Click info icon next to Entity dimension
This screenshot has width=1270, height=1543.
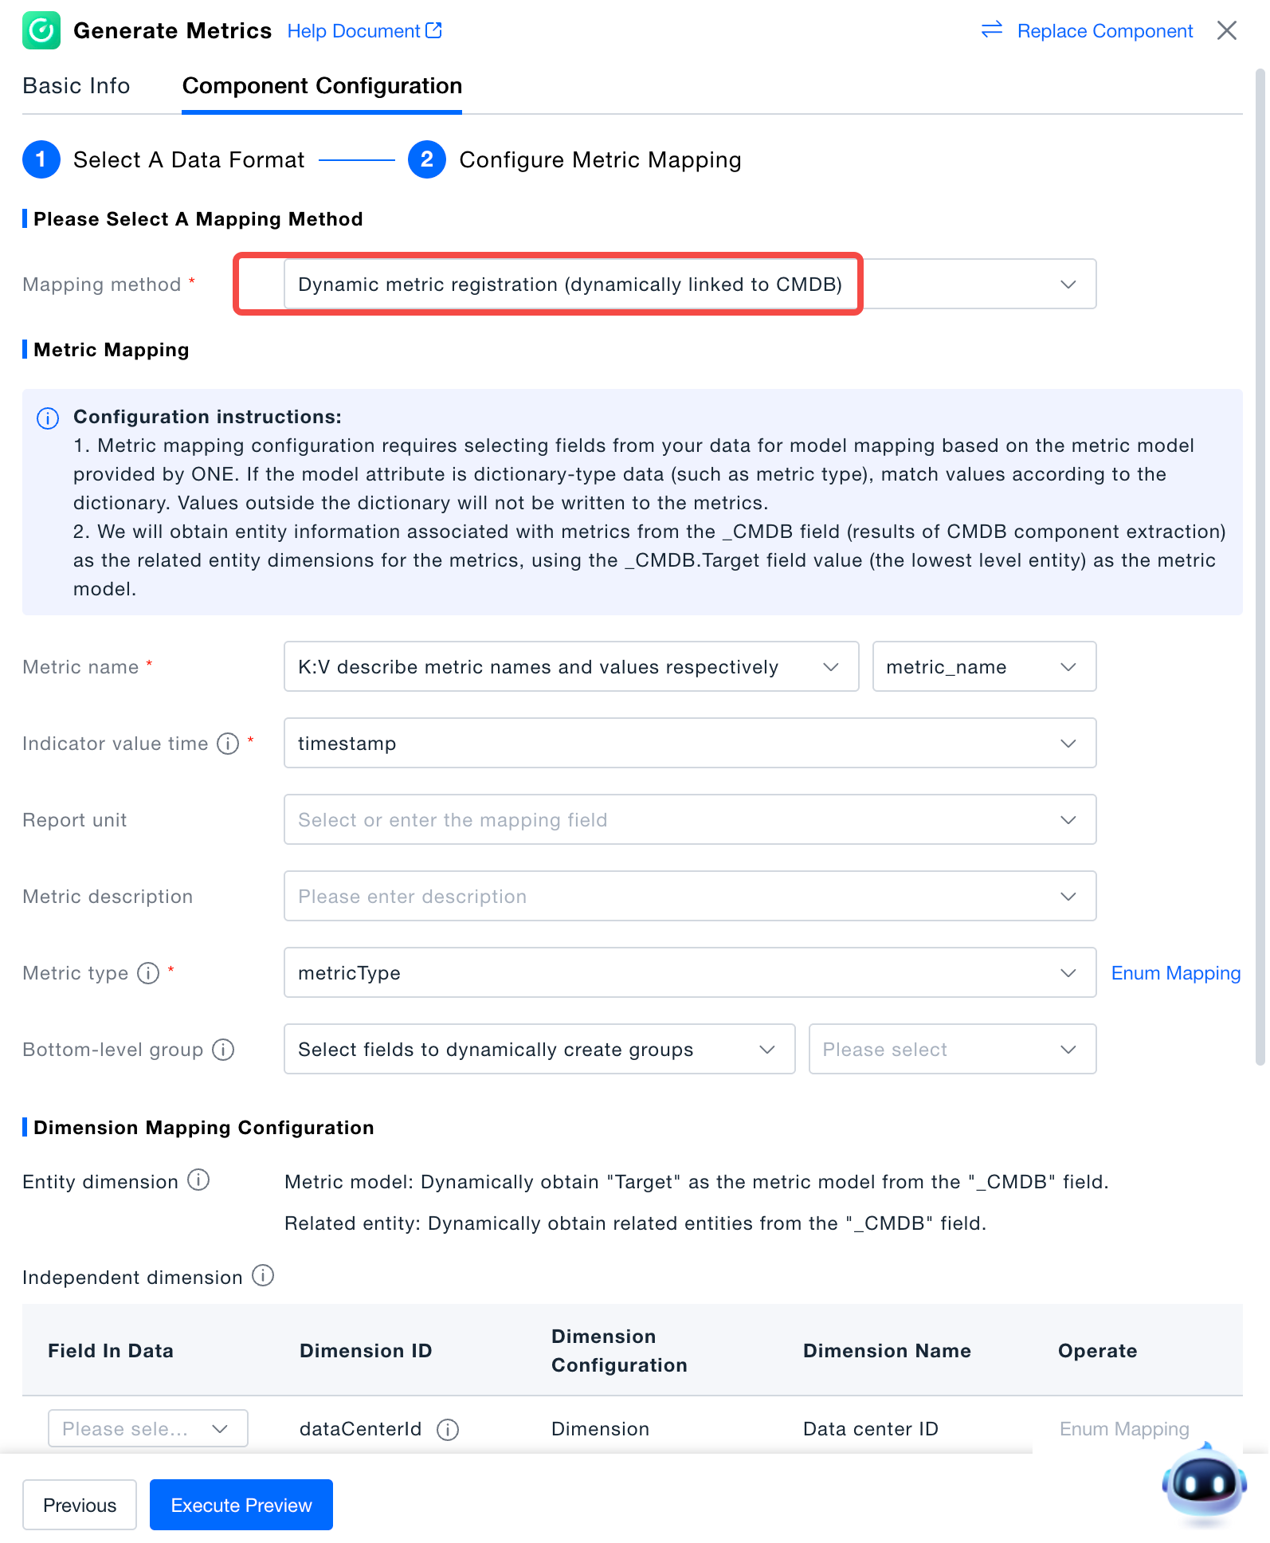pyautogui.click(x=198, y=1180)
